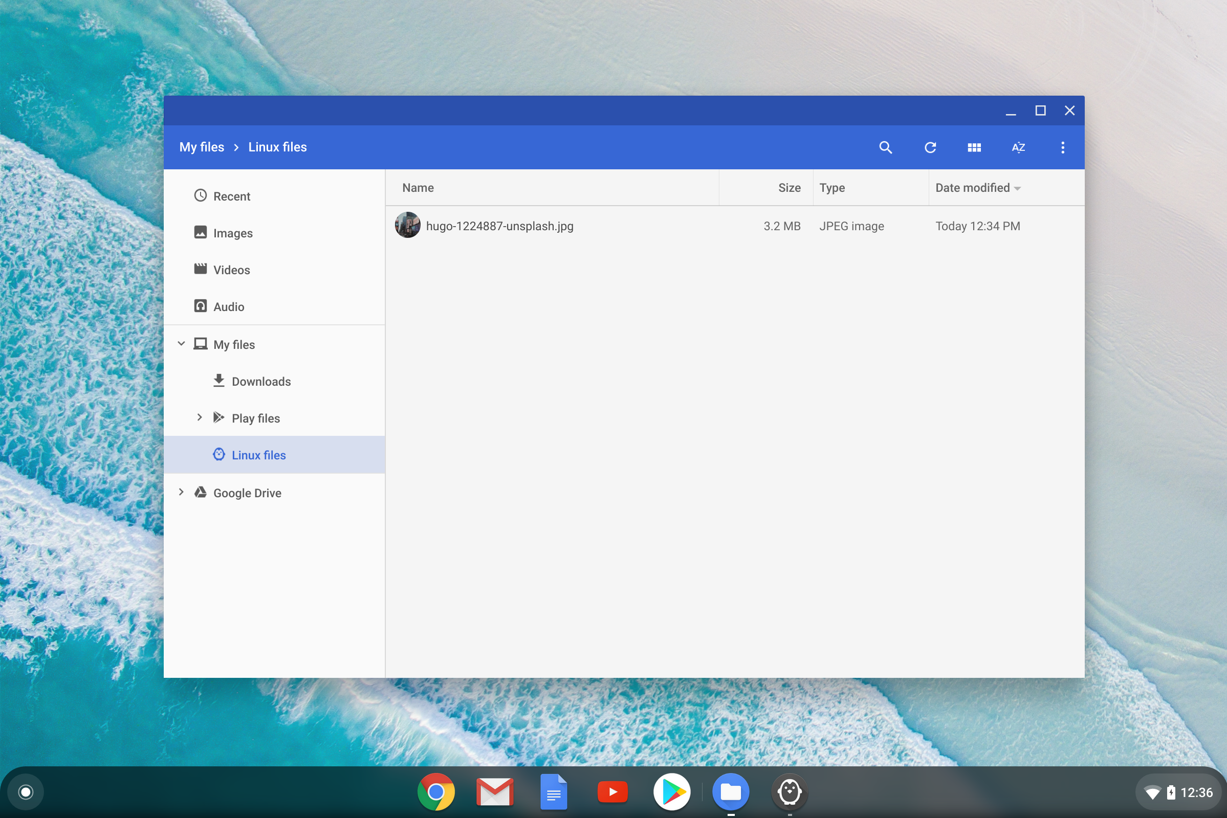This screenshot has width=1227, height=818.
Task: Click My files breadcrumb link
Action: point(202,147)
